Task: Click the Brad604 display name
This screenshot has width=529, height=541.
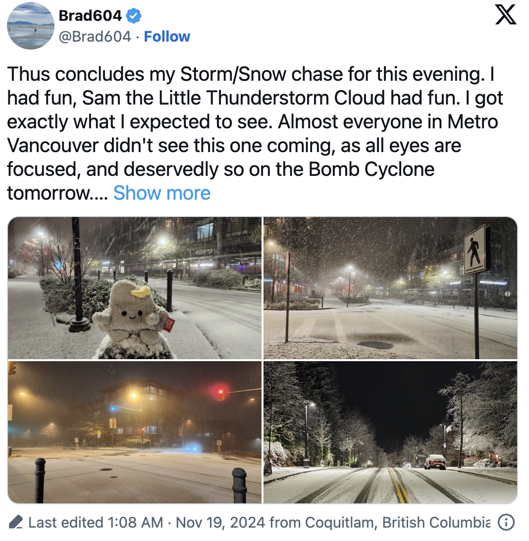Action: coord(90,16)
